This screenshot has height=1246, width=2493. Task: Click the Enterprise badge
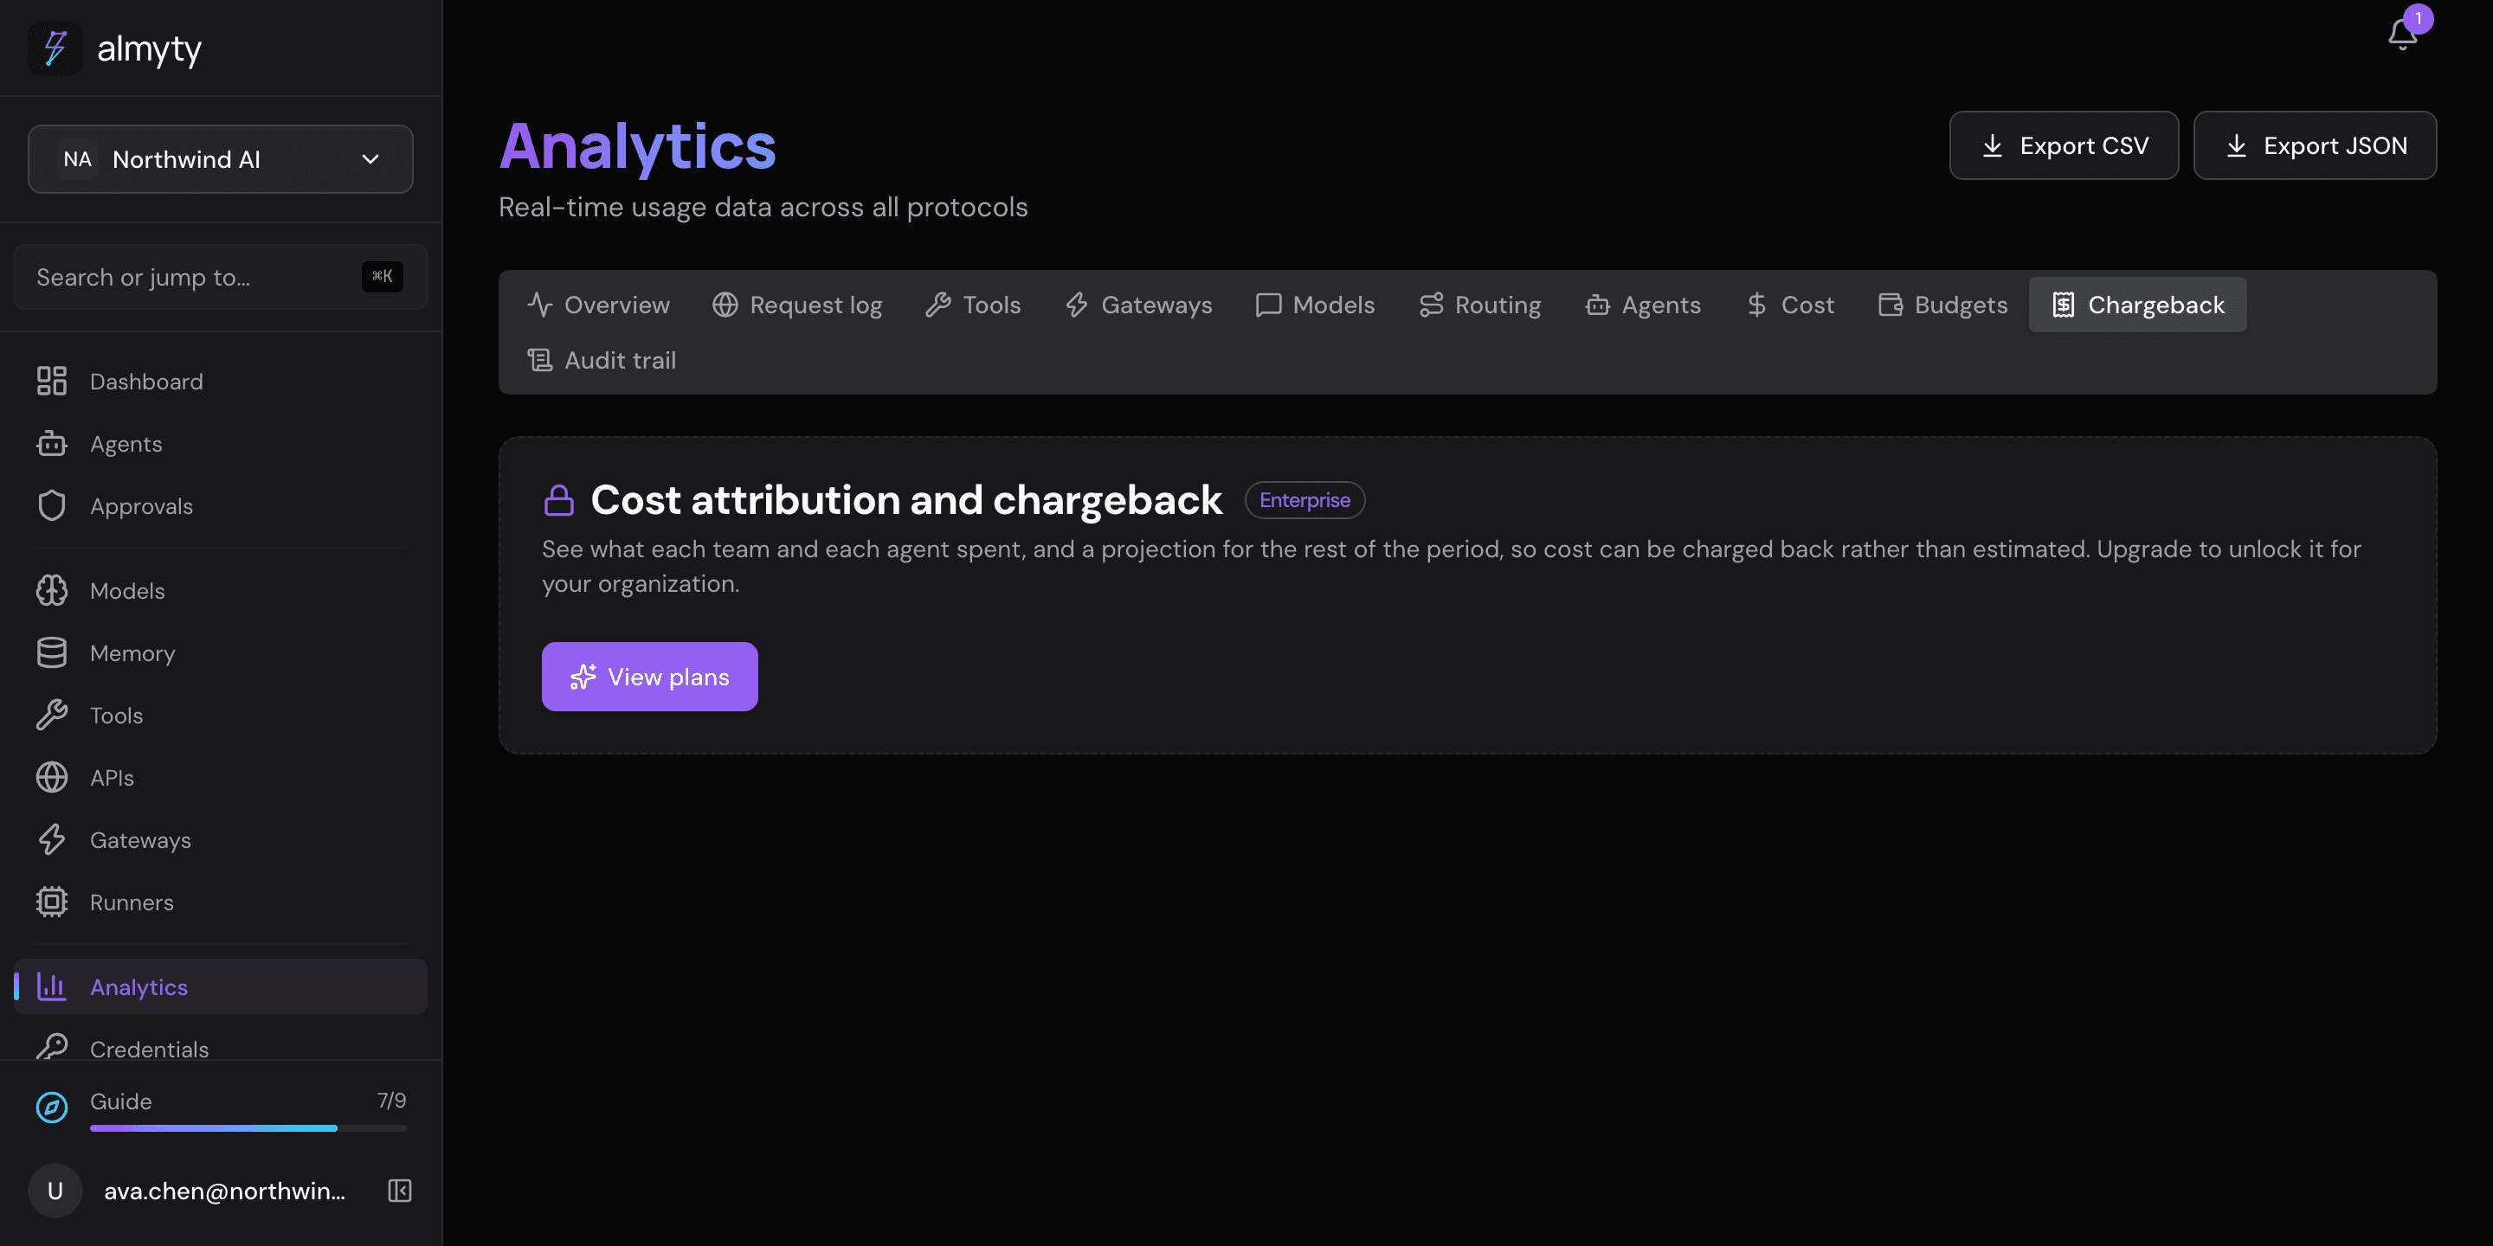click(x=1304, y=500)
